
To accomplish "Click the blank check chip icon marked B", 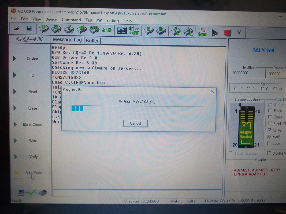I will (161, 31).
